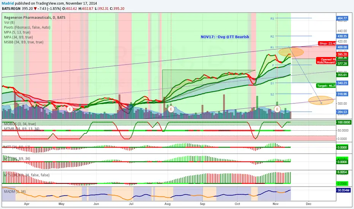
Task: Click the green Target: 46.2 label
Action: tap(326, 85)
